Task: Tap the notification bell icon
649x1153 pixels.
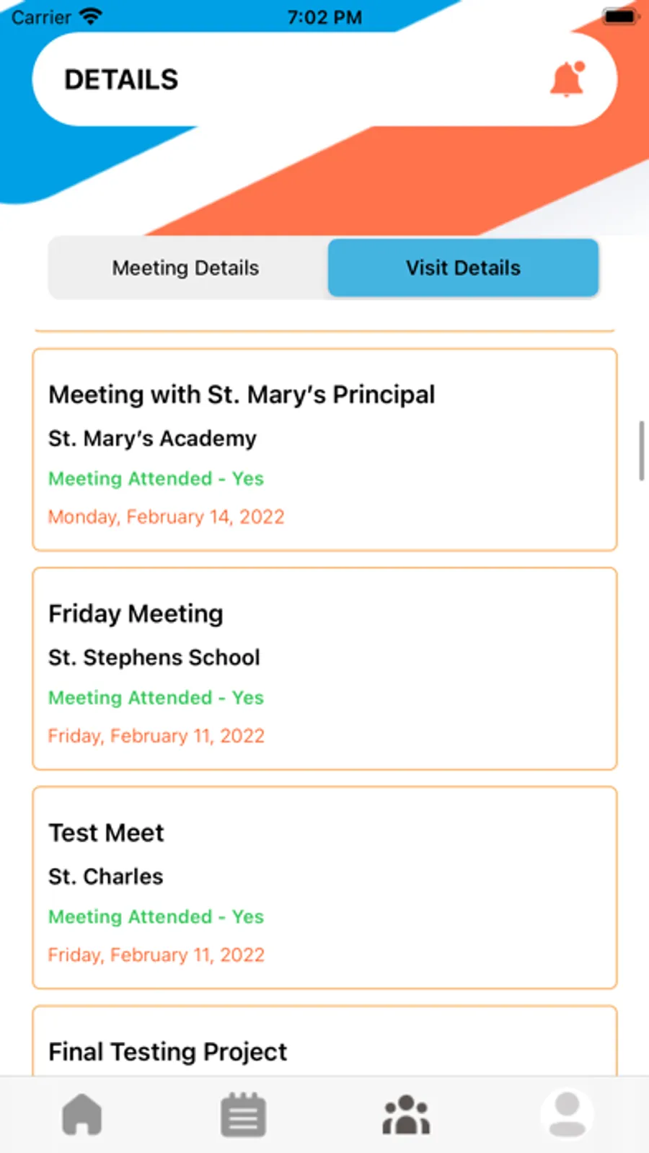Action: tap(567, 79)
